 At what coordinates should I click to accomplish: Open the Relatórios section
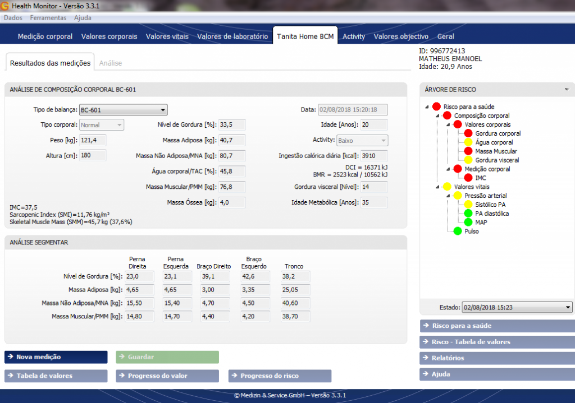(497, 358)
